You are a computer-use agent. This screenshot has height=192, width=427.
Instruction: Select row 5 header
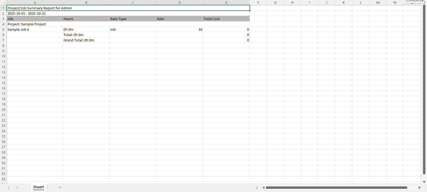[3, 29]
